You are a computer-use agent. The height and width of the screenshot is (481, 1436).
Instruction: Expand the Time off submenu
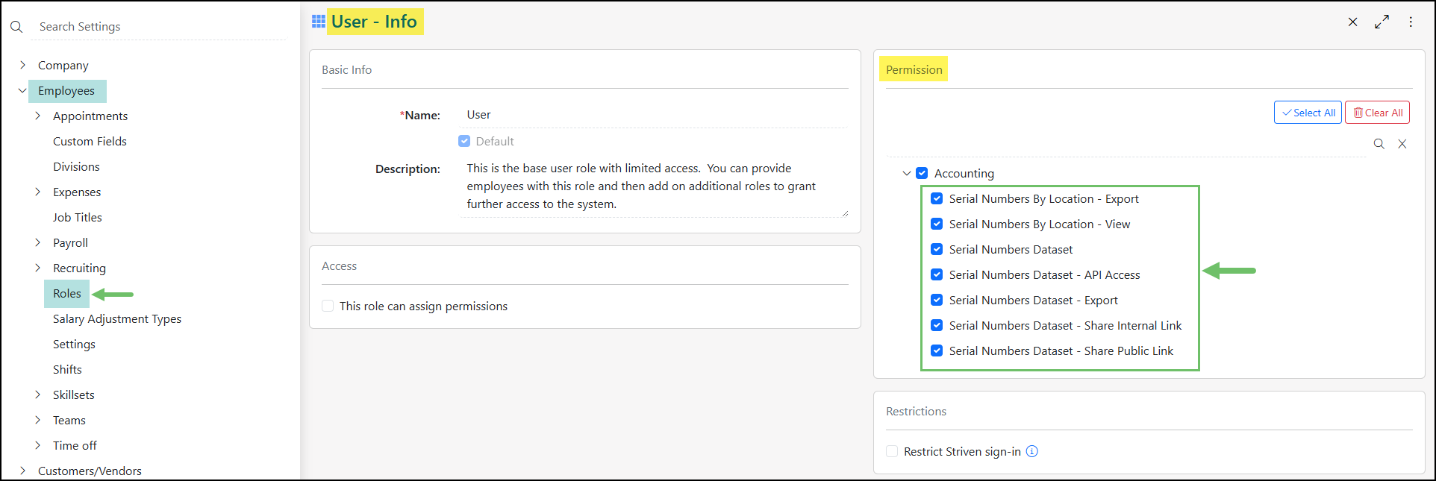point(37,445)
